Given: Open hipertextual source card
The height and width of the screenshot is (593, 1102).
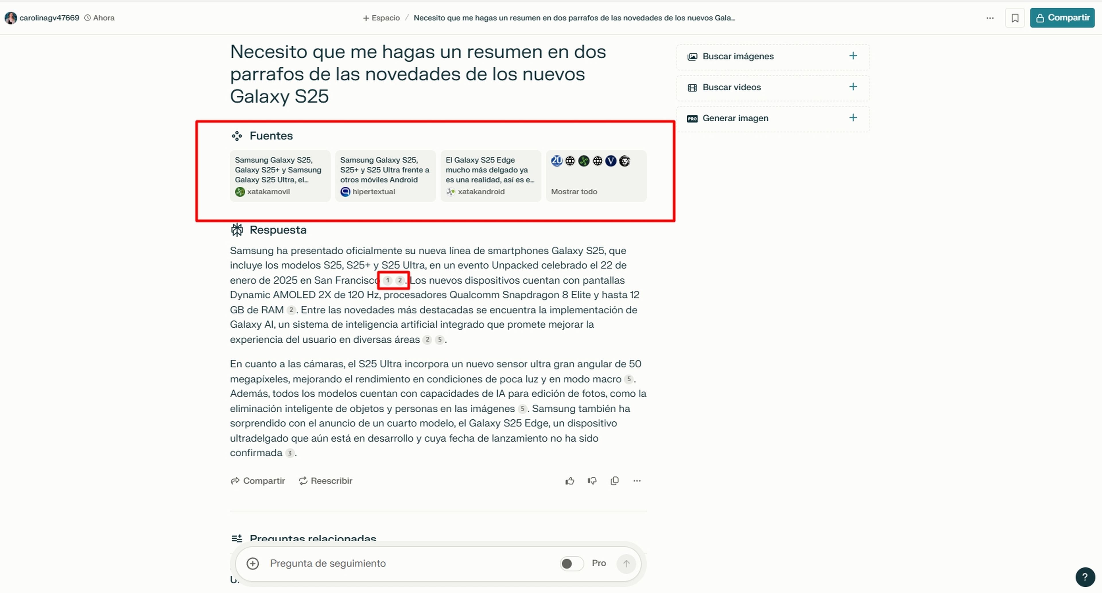Looking at the screenshot, I should (385, 176).
